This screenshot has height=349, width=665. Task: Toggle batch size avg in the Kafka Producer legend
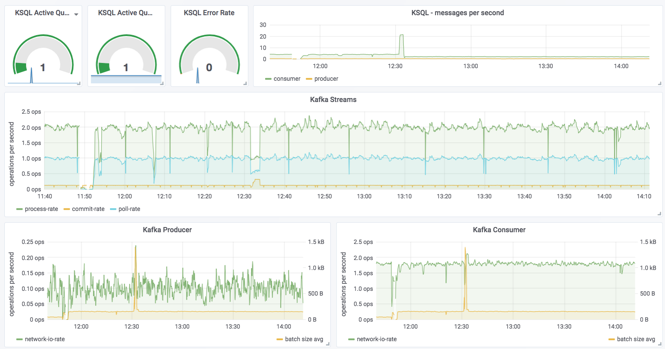(x=304, y=339)
